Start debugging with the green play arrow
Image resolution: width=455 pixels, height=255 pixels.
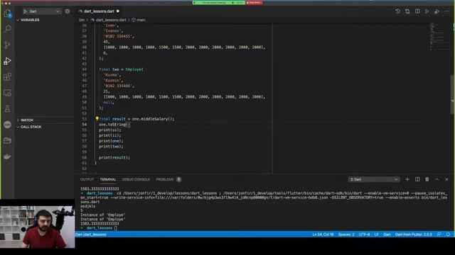point(26,11)
